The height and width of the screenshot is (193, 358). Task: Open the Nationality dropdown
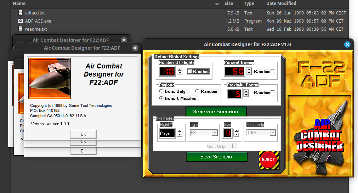273,133
